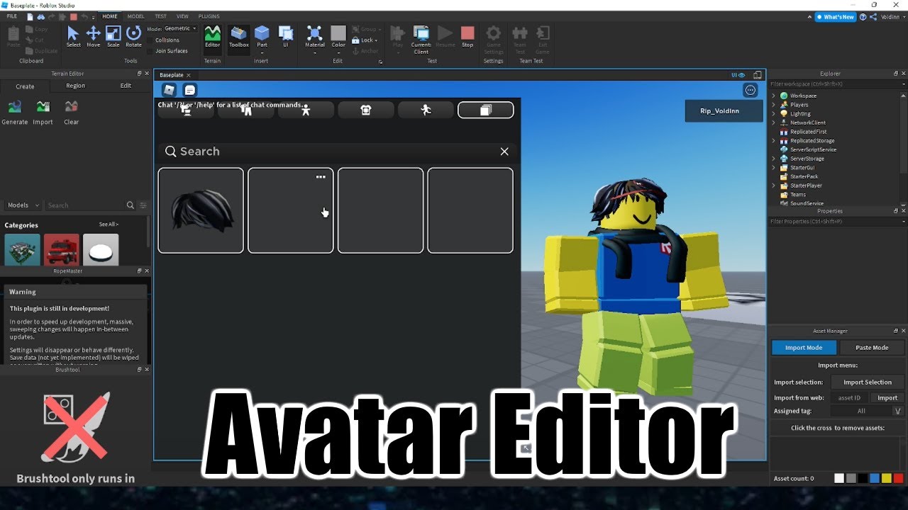The image size is (908, 510).
Task: Expand the Players node
Action: 774,105
